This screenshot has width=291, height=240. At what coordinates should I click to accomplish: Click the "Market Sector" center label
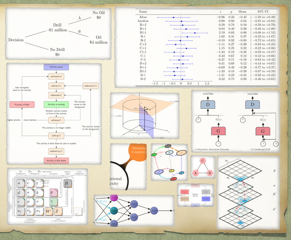tap(195, 195)
